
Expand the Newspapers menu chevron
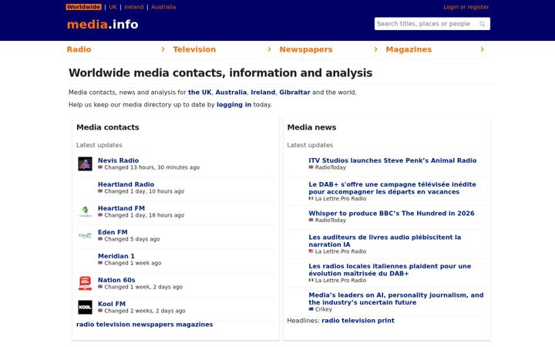pyautogui.click(x=376, y=49)
